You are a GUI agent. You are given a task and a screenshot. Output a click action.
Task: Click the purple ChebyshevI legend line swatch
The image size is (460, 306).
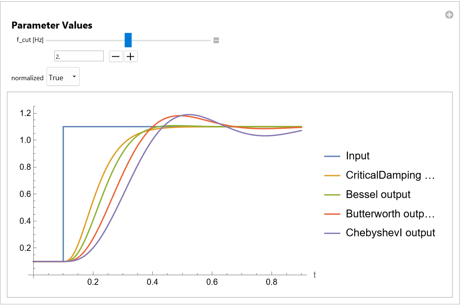332,233
